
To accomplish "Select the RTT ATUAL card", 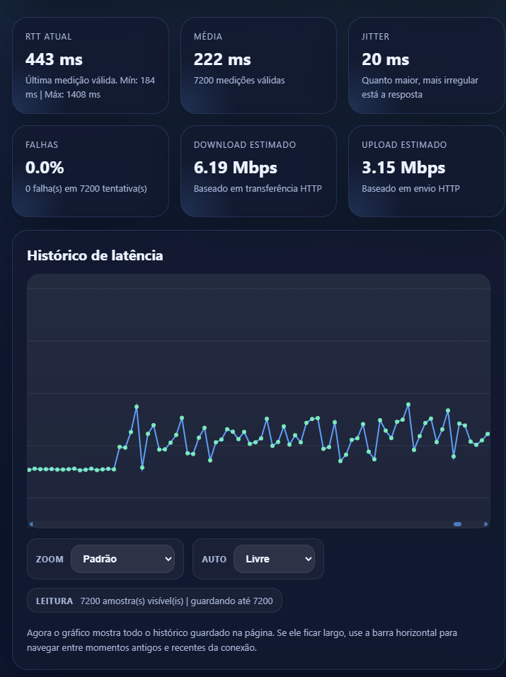I will click(90, 65).
